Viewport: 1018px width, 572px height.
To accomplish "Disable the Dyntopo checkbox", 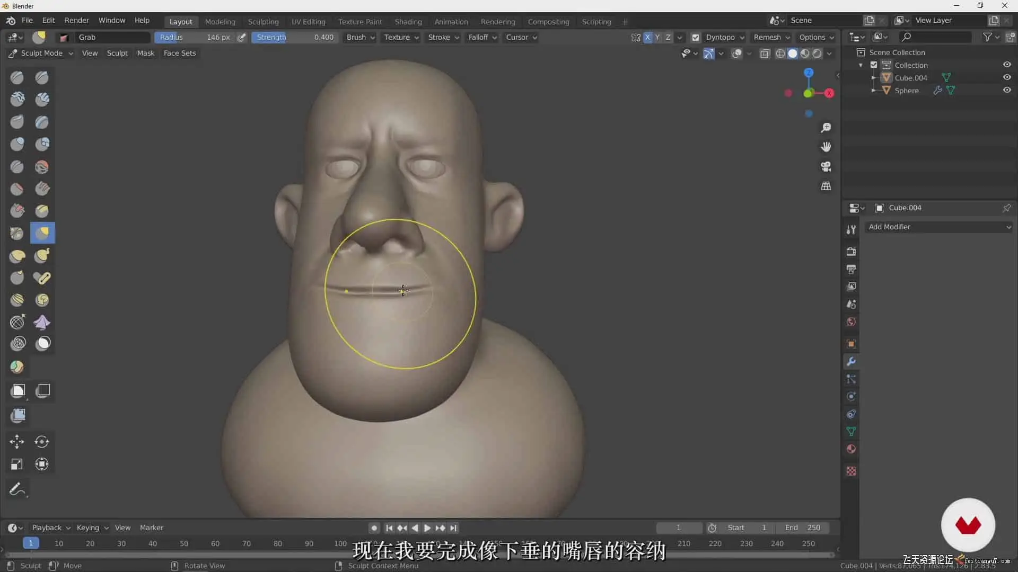I will [x=696, y=38].
